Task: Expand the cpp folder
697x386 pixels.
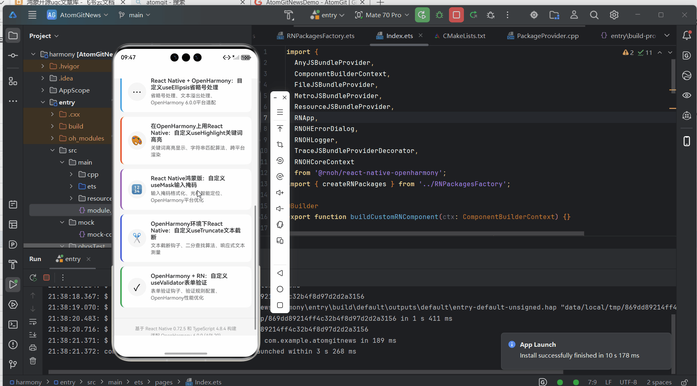Action: click(x=71, y=174)
